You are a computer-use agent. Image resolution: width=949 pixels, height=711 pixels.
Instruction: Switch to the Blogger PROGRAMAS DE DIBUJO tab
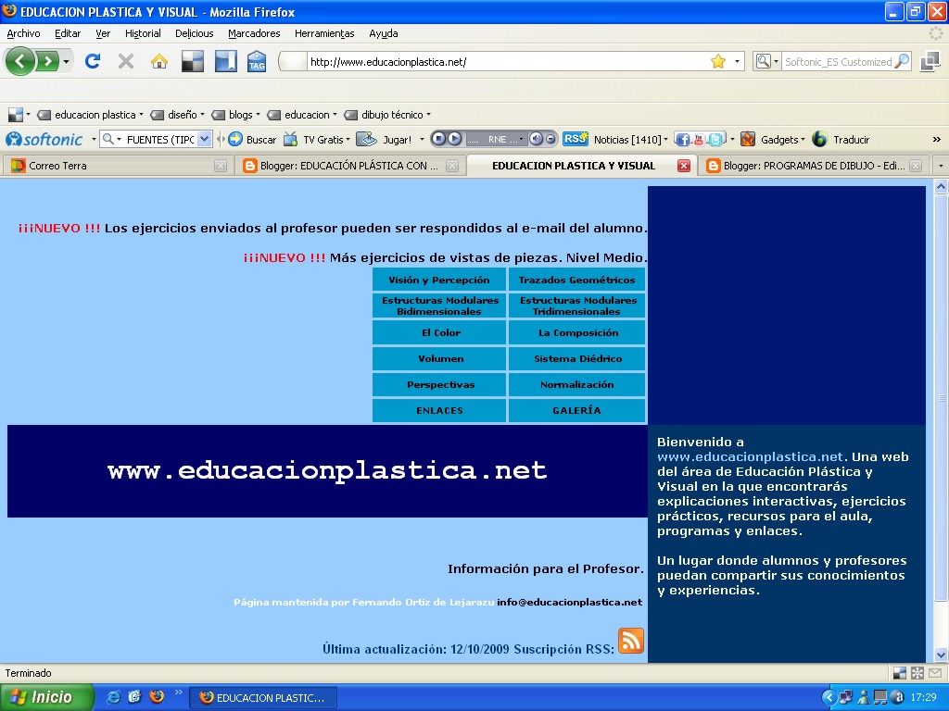coord(811,166)
